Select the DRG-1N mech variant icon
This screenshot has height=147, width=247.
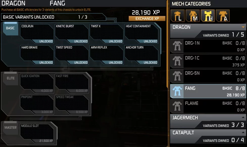point(177,46)
